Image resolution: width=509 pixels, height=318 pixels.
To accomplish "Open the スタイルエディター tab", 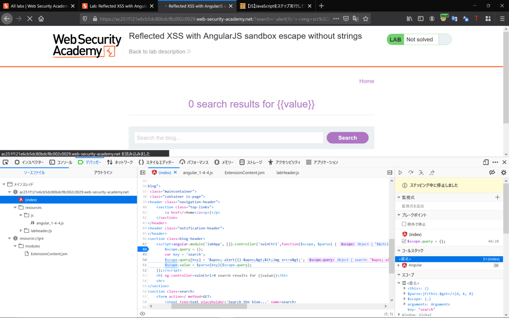I will (156, 162).
